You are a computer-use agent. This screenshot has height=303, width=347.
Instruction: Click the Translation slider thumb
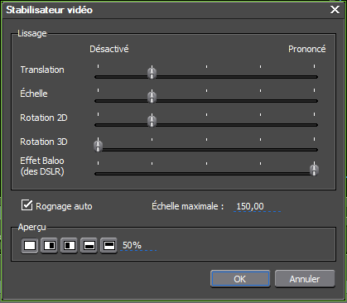click(152, 73)
